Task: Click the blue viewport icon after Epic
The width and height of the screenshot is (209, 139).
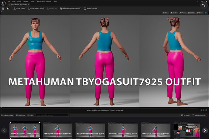Action: coord(206,13)
